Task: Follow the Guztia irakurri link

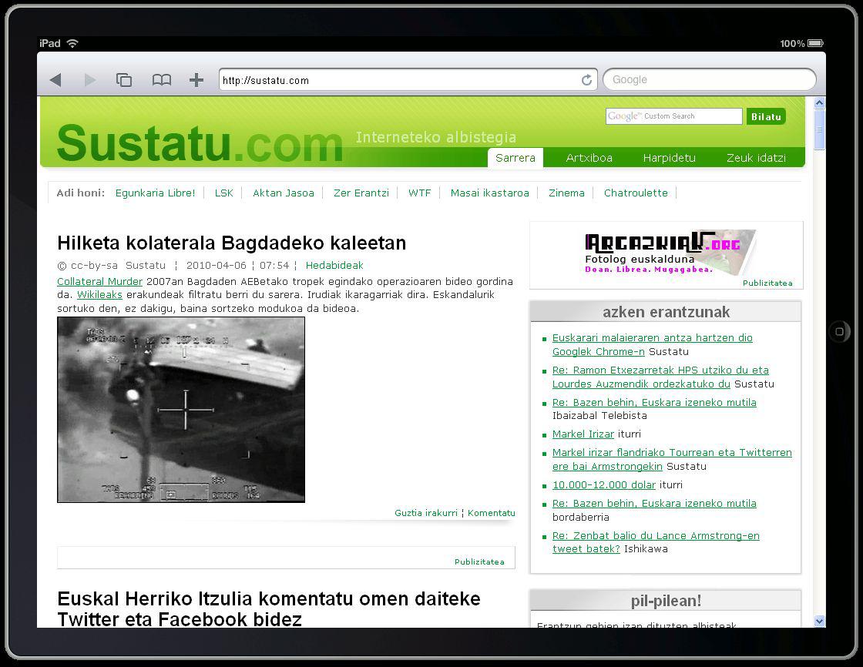Action: (x=425, y=513)
